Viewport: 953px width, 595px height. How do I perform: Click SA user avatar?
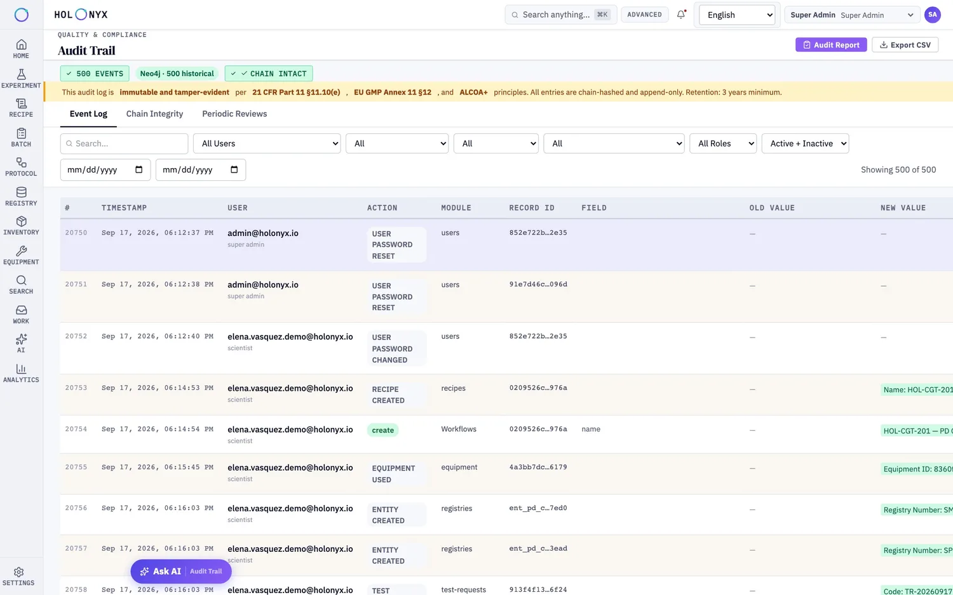(932, 15)
